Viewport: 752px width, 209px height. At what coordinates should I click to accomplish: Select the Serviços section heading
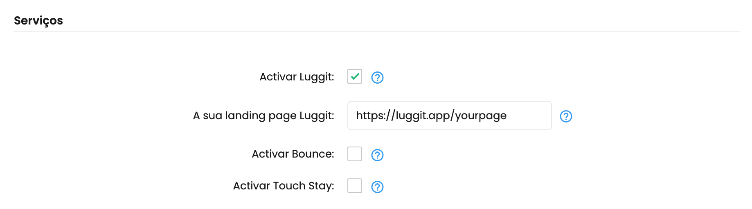click(x=38, y=21)
